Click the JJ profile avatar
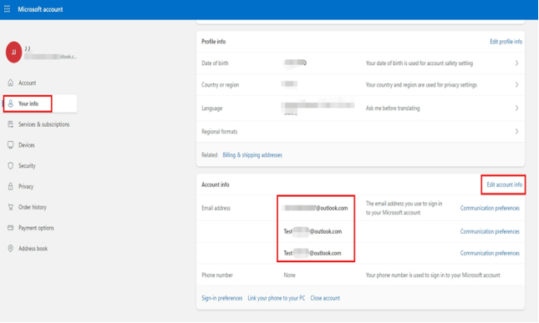 tap(13, 53)
